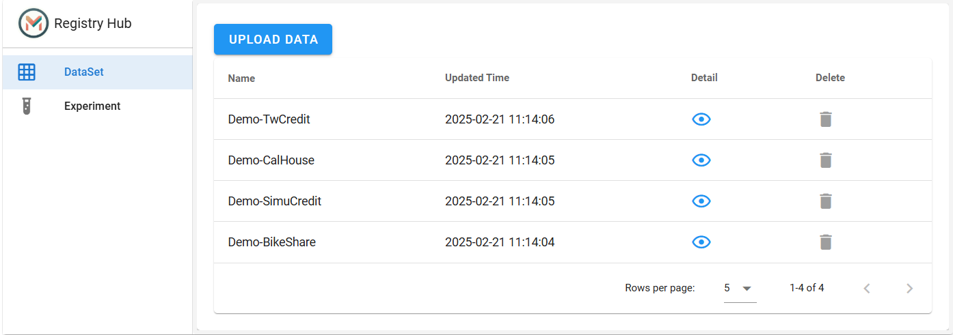Click the Registry Hub logo icon
The width and height of the screenshot is (953, 335).
33,23
